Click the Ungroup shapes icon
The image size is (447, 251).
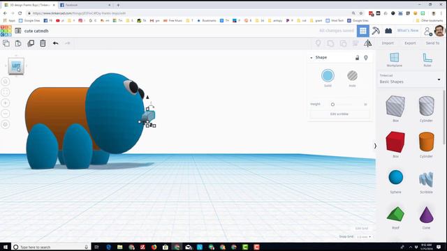[343, 43]
